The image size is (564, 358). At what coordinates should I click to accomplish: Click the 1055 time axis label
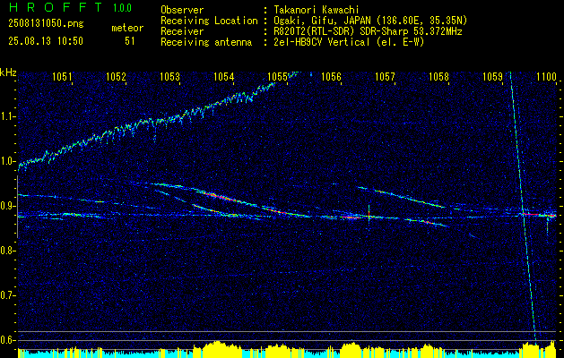[277, 76]
